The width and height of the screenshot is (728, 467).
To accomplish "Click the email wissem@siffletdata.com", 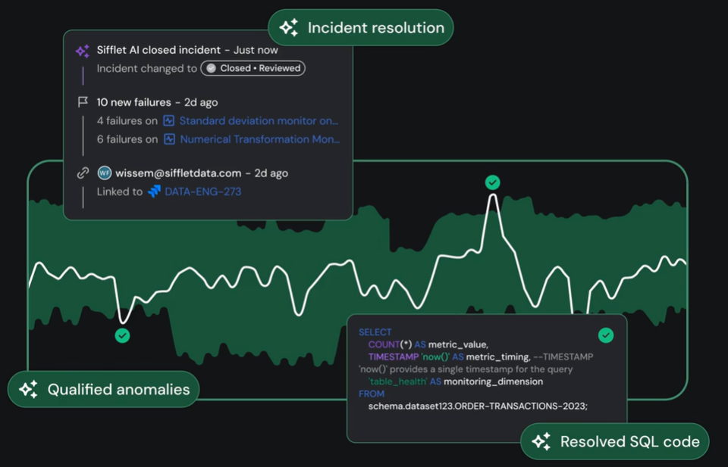I will point(178,173).
